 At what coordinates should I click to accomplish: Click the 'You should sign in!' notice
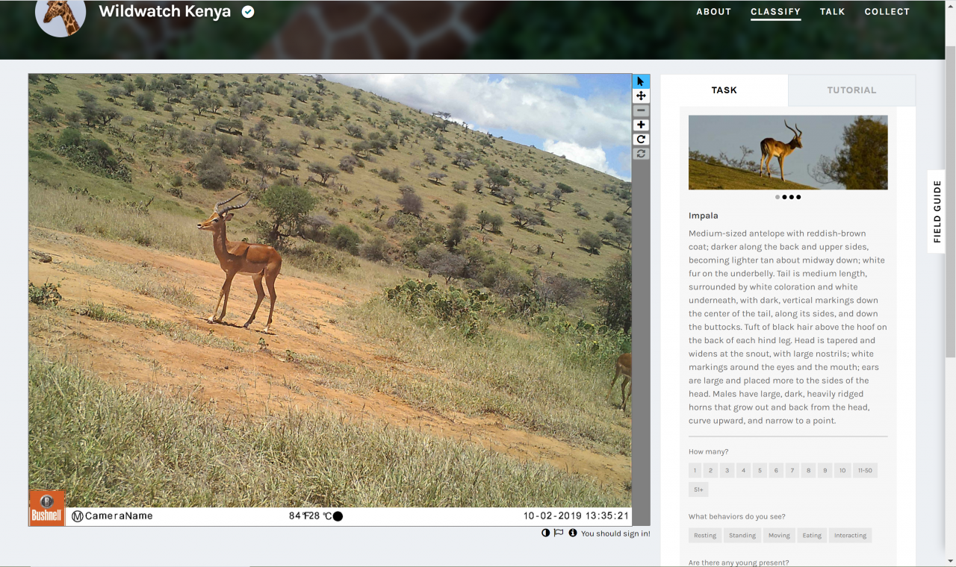point(615,533)
